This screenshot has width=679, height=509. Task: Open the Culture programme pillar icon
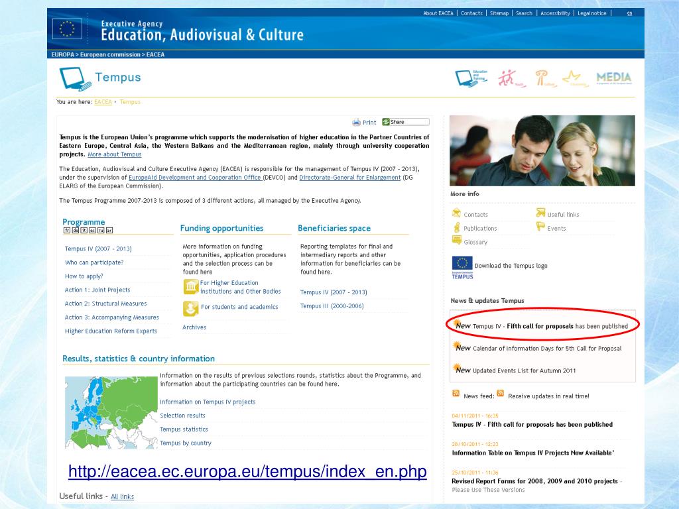pyautogui.click(x=545, y=78)
